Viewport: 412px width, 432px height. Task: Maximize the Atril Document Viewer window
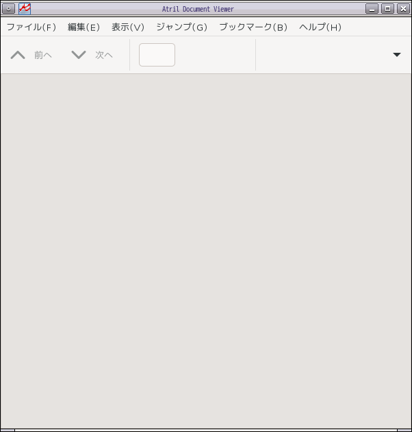pyautogui.click(x=387, y=9)
